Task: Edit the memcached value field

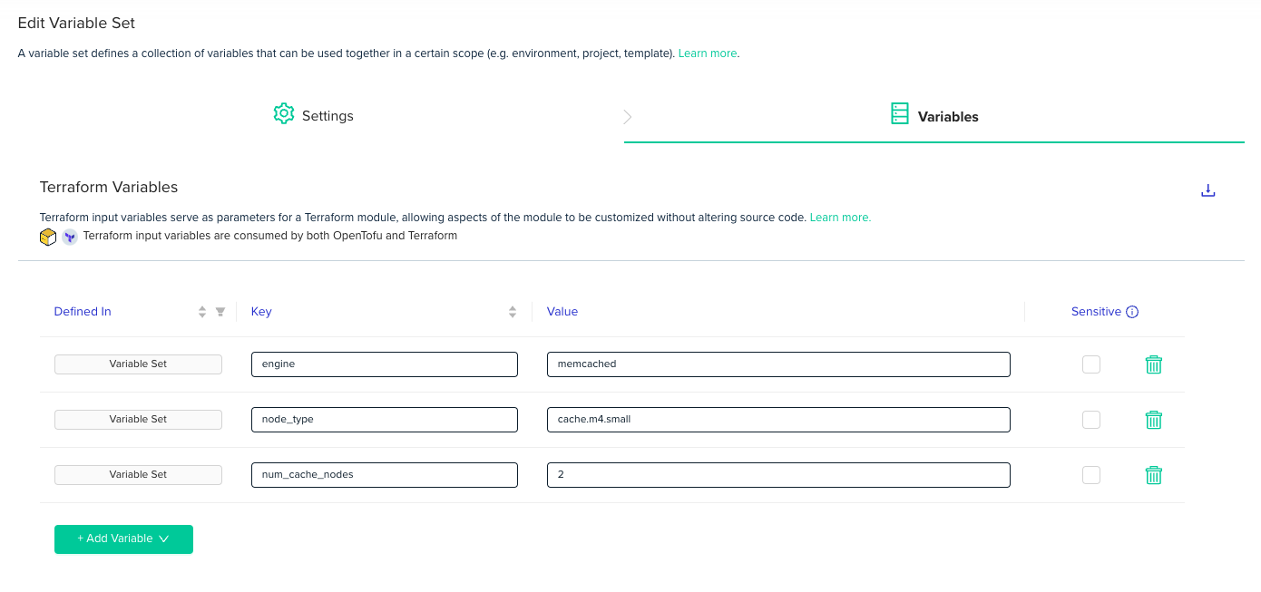Action: click(778, 364)
